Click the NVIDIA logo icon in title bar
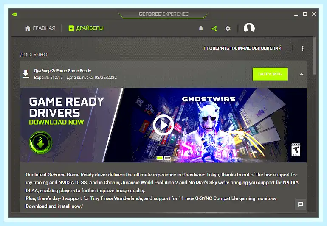Viewport: 327px width, 226px height. [14, 14]
